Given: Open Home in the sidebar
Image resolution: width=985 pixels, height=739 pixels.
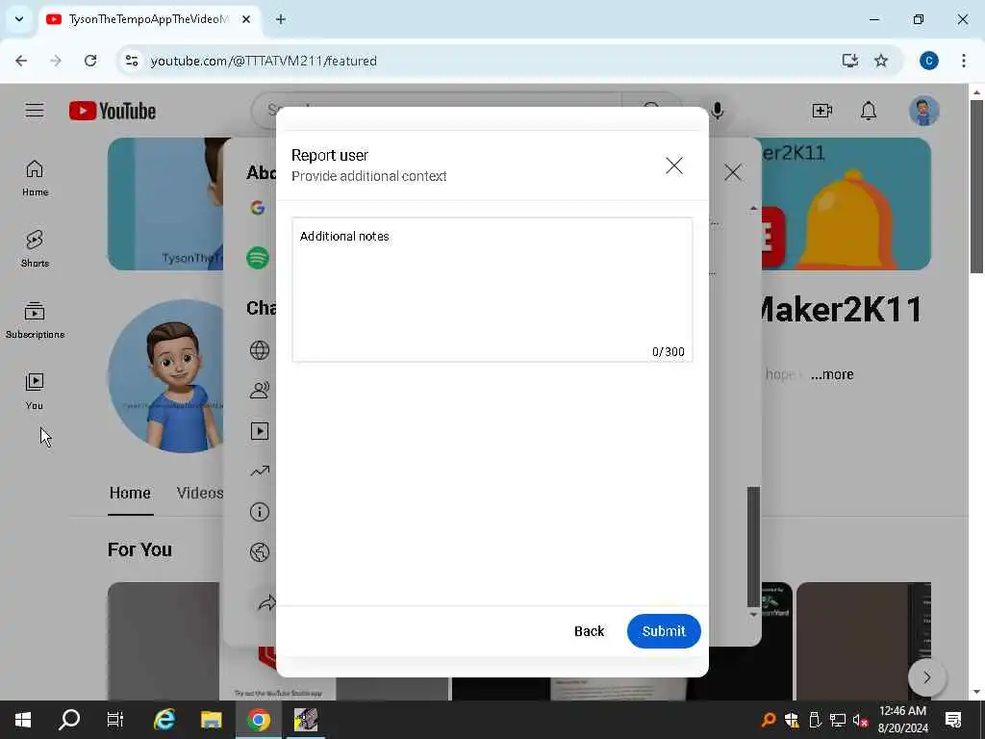Looking at the screenshot, I should (x=36, y=178).
